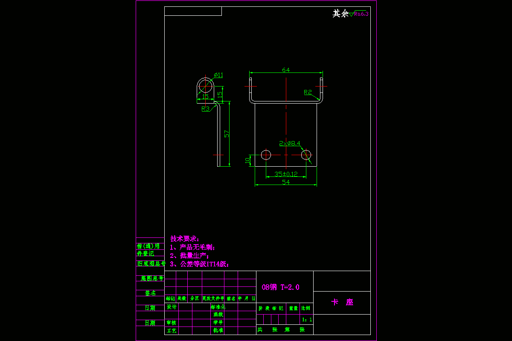Click the left ø8.4 mounting hole circle
Screen dimensions: 512x341
click(x=266, y=154)
